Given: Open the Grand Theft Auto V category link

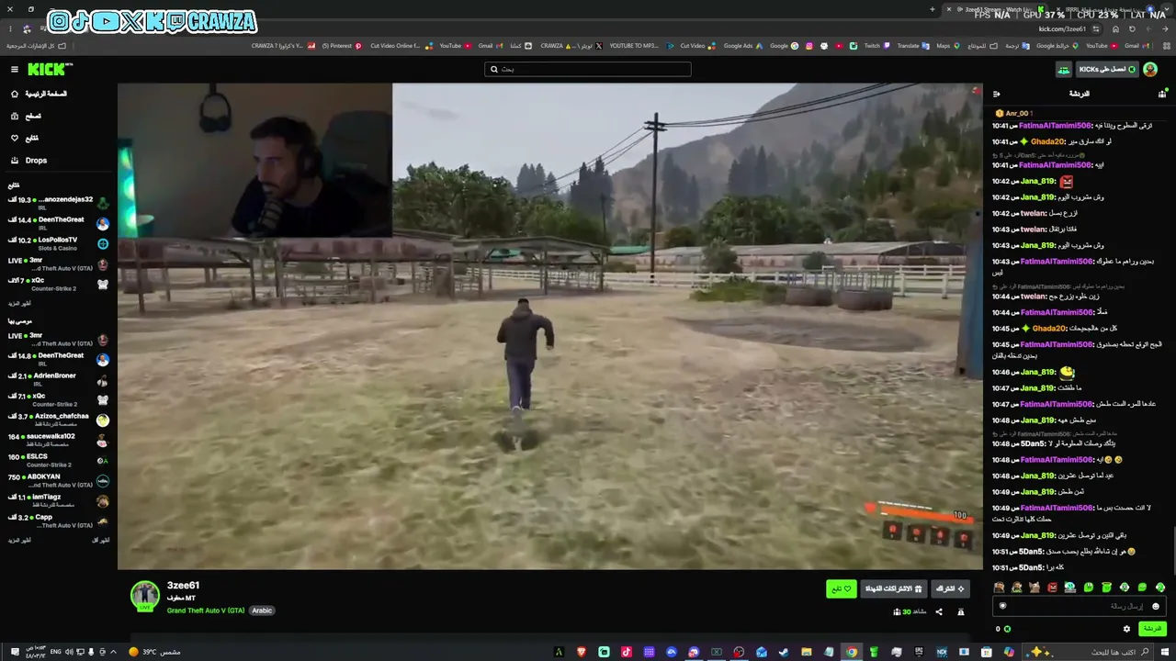Looking at the screenshot, I should (206, 611).
